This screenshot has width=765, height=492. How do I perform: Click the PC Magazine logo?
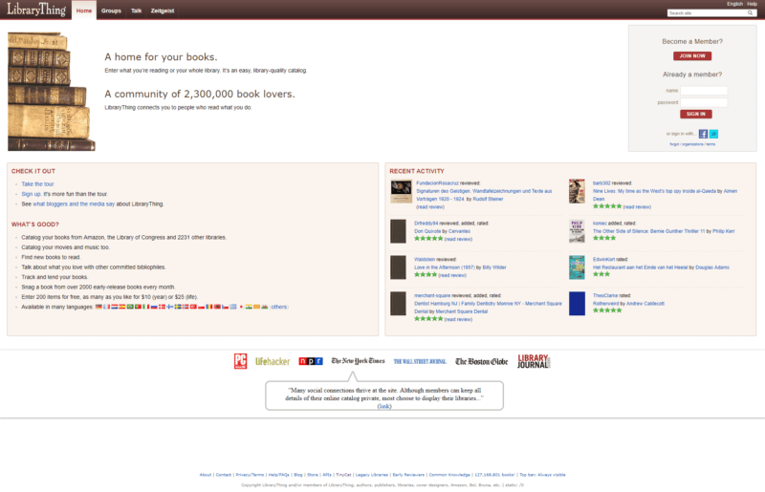[241, 361]
